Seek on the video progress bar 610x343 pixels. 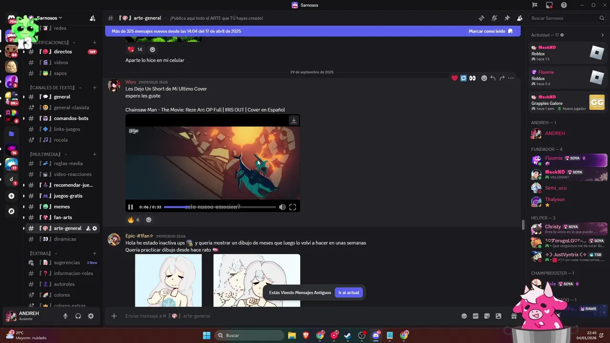point(220,207)
